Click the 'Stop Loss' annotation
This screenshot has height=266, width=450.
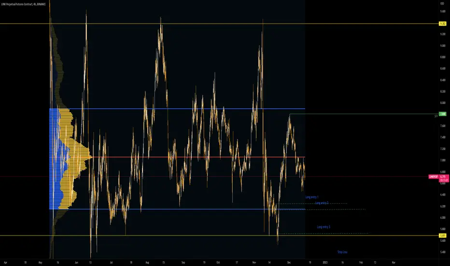point(342,252)
